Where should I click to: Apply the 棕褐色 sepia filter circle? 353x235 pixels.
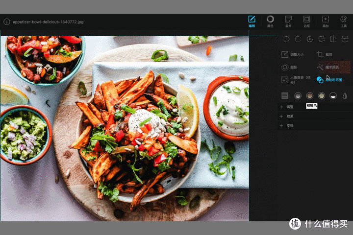(x=310, y=96)
